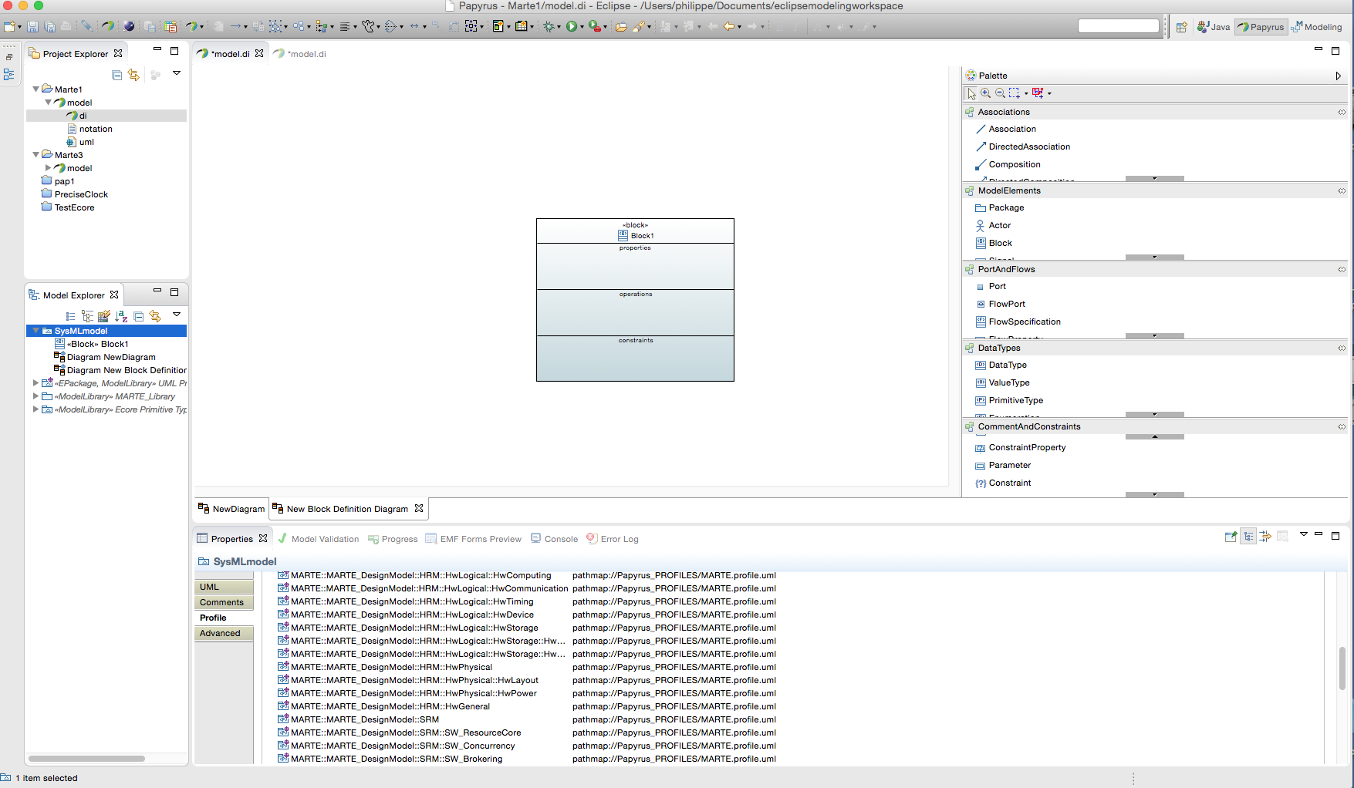Viewport: 1354px width, 788px height.
Task: Click the Pin to selection icon in Properties
Action: pos(1231,537)
